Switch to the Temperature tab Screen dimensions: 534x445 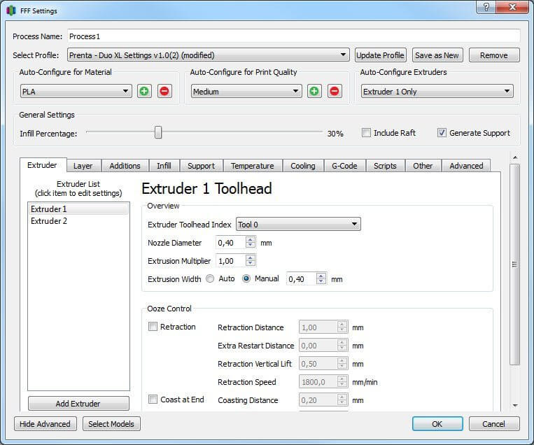click(x=252, y=166)
